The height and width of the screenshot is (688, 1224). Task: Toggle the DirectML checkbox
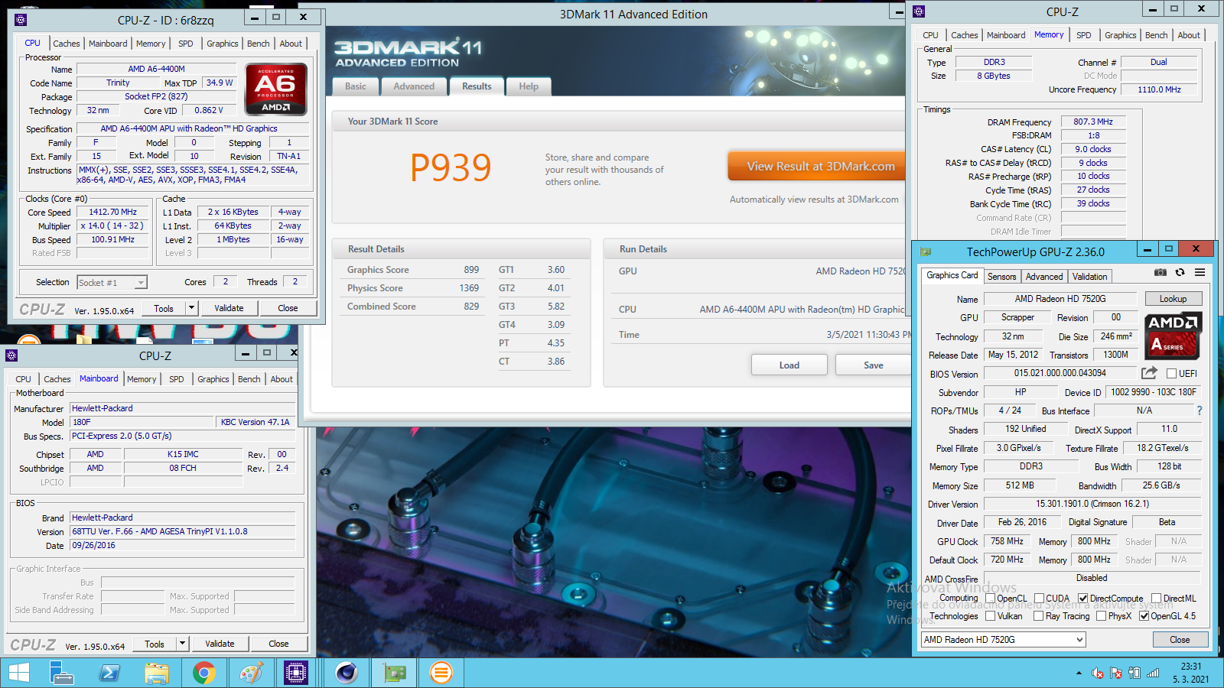click(x=1156, y=599)
